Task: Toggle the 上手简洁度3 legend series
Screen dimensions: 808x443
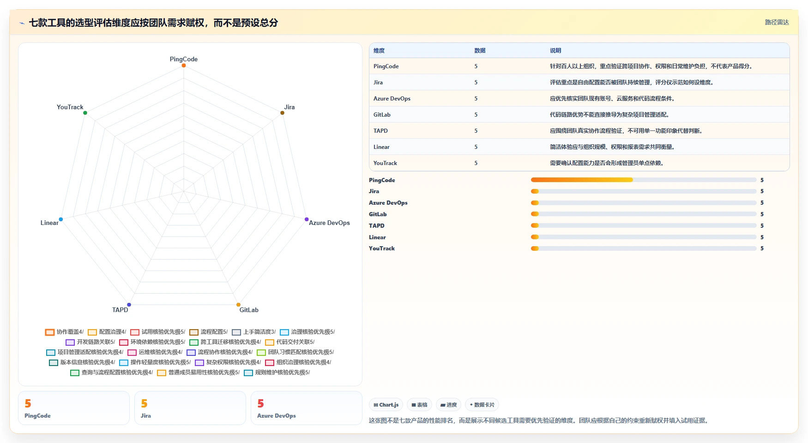Action: coord(254,332)
